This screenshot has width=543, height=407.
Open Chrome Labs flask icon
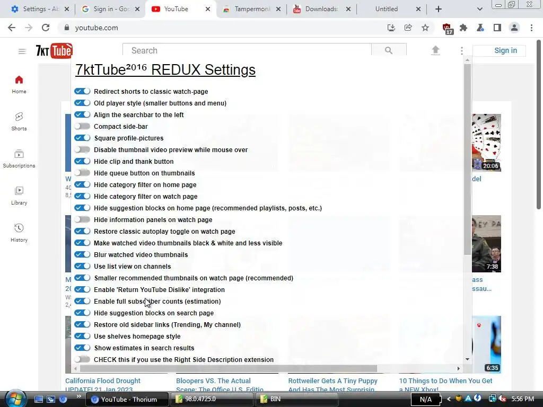point(480,28)
